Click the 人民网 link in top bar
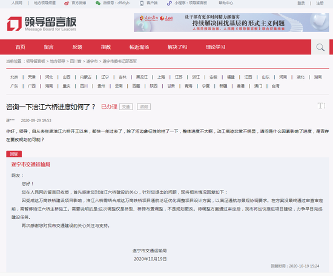This screenshot has width=333, height=276. [x=17, y=3]
